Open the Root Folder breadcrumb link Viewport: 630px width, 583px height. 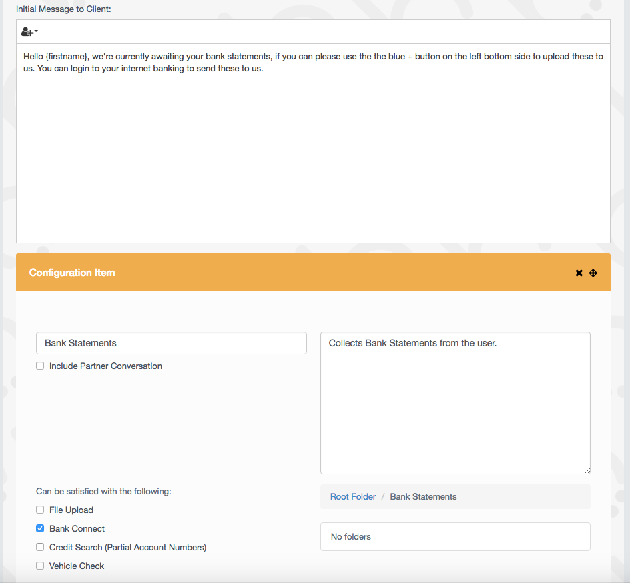(352, 496)
